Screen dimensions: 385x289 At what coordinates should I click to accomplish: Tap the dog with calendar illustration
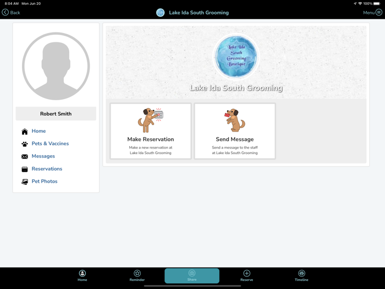click(150, 120)
